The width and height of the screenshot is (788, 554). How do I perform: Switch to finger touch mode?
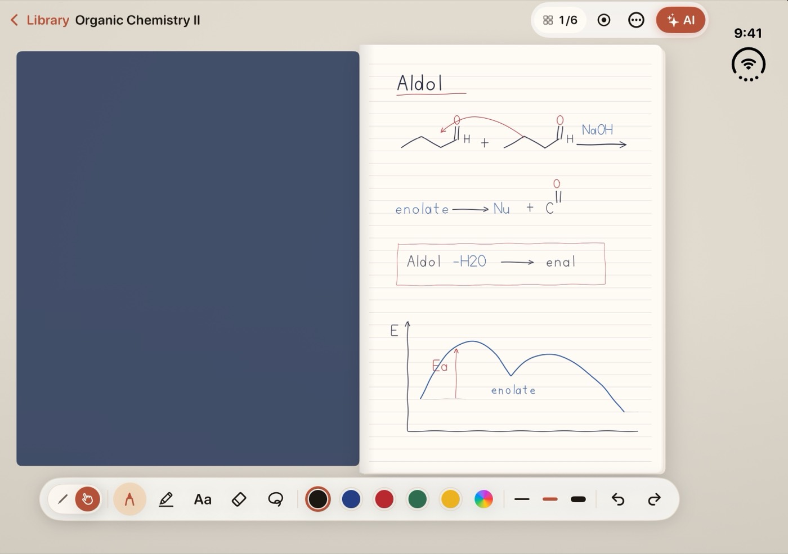pos(87,499)
